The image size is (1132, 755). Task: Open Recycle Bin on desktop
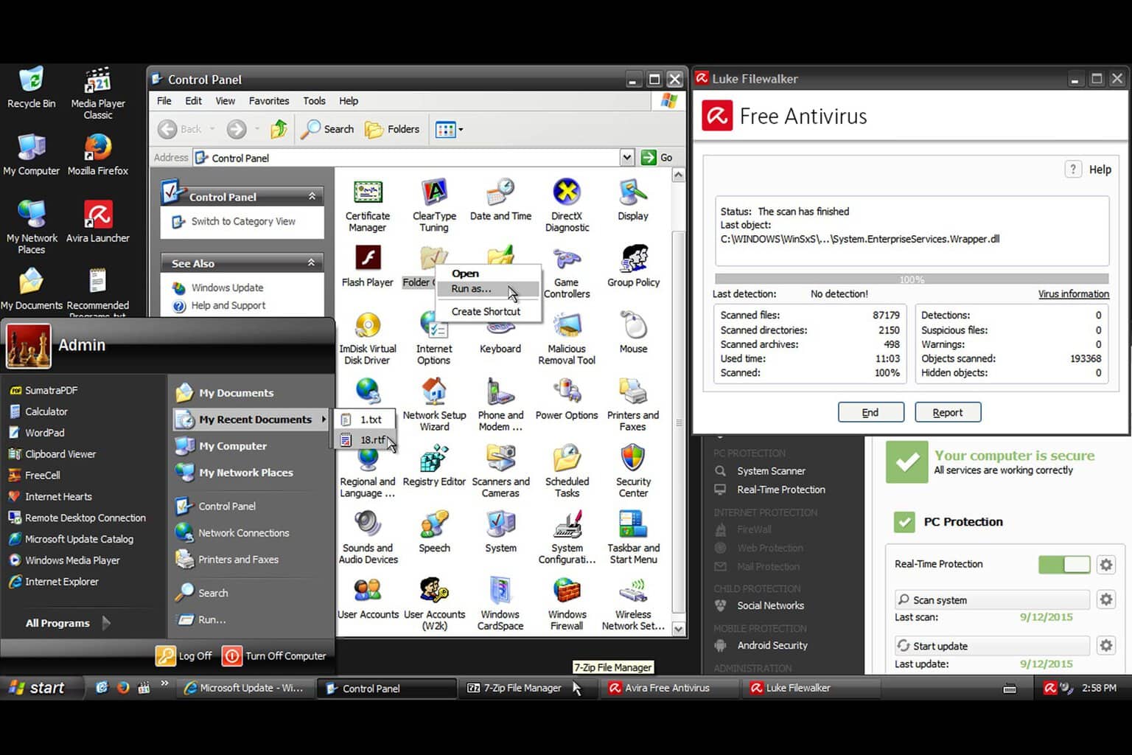31,88
